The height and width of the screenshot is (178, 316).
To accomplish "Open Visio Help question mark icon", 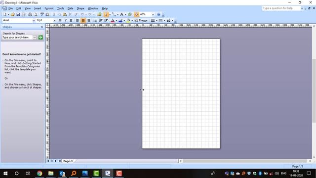I will (158, 14).
